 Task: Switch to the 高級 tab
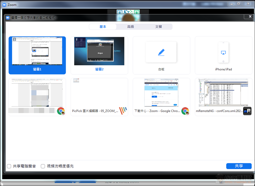[x=131, y=27]
